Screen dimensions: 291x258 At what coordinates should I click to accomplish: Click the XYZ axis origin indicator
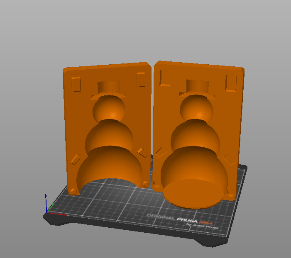[x=47, y=209]
